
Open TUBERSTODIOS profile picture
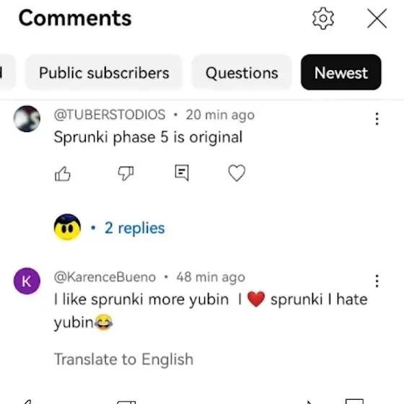27,119
